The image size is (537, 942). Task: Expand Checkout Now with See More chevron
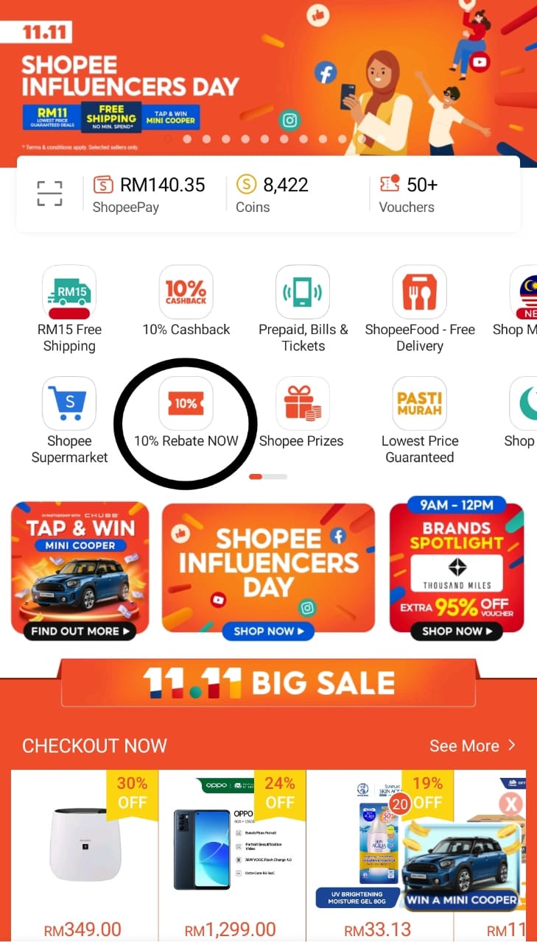pyautogui.click(x=473, y=746)
